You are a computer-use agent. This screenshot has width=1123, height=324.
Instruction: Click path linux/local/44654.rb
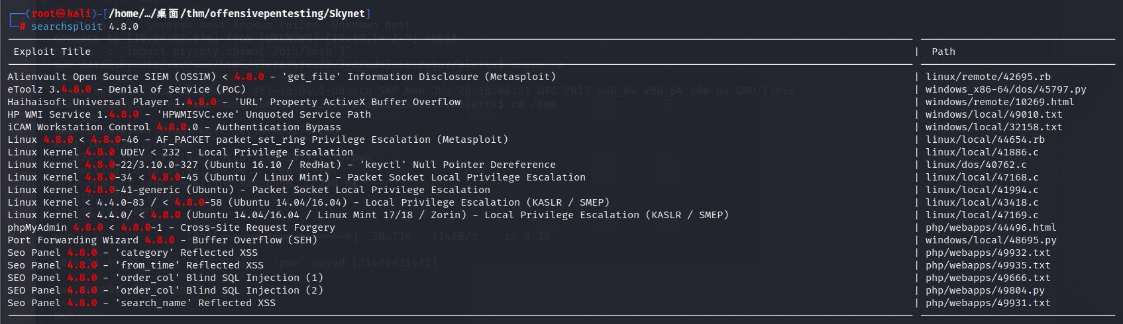tap(985, 140)
